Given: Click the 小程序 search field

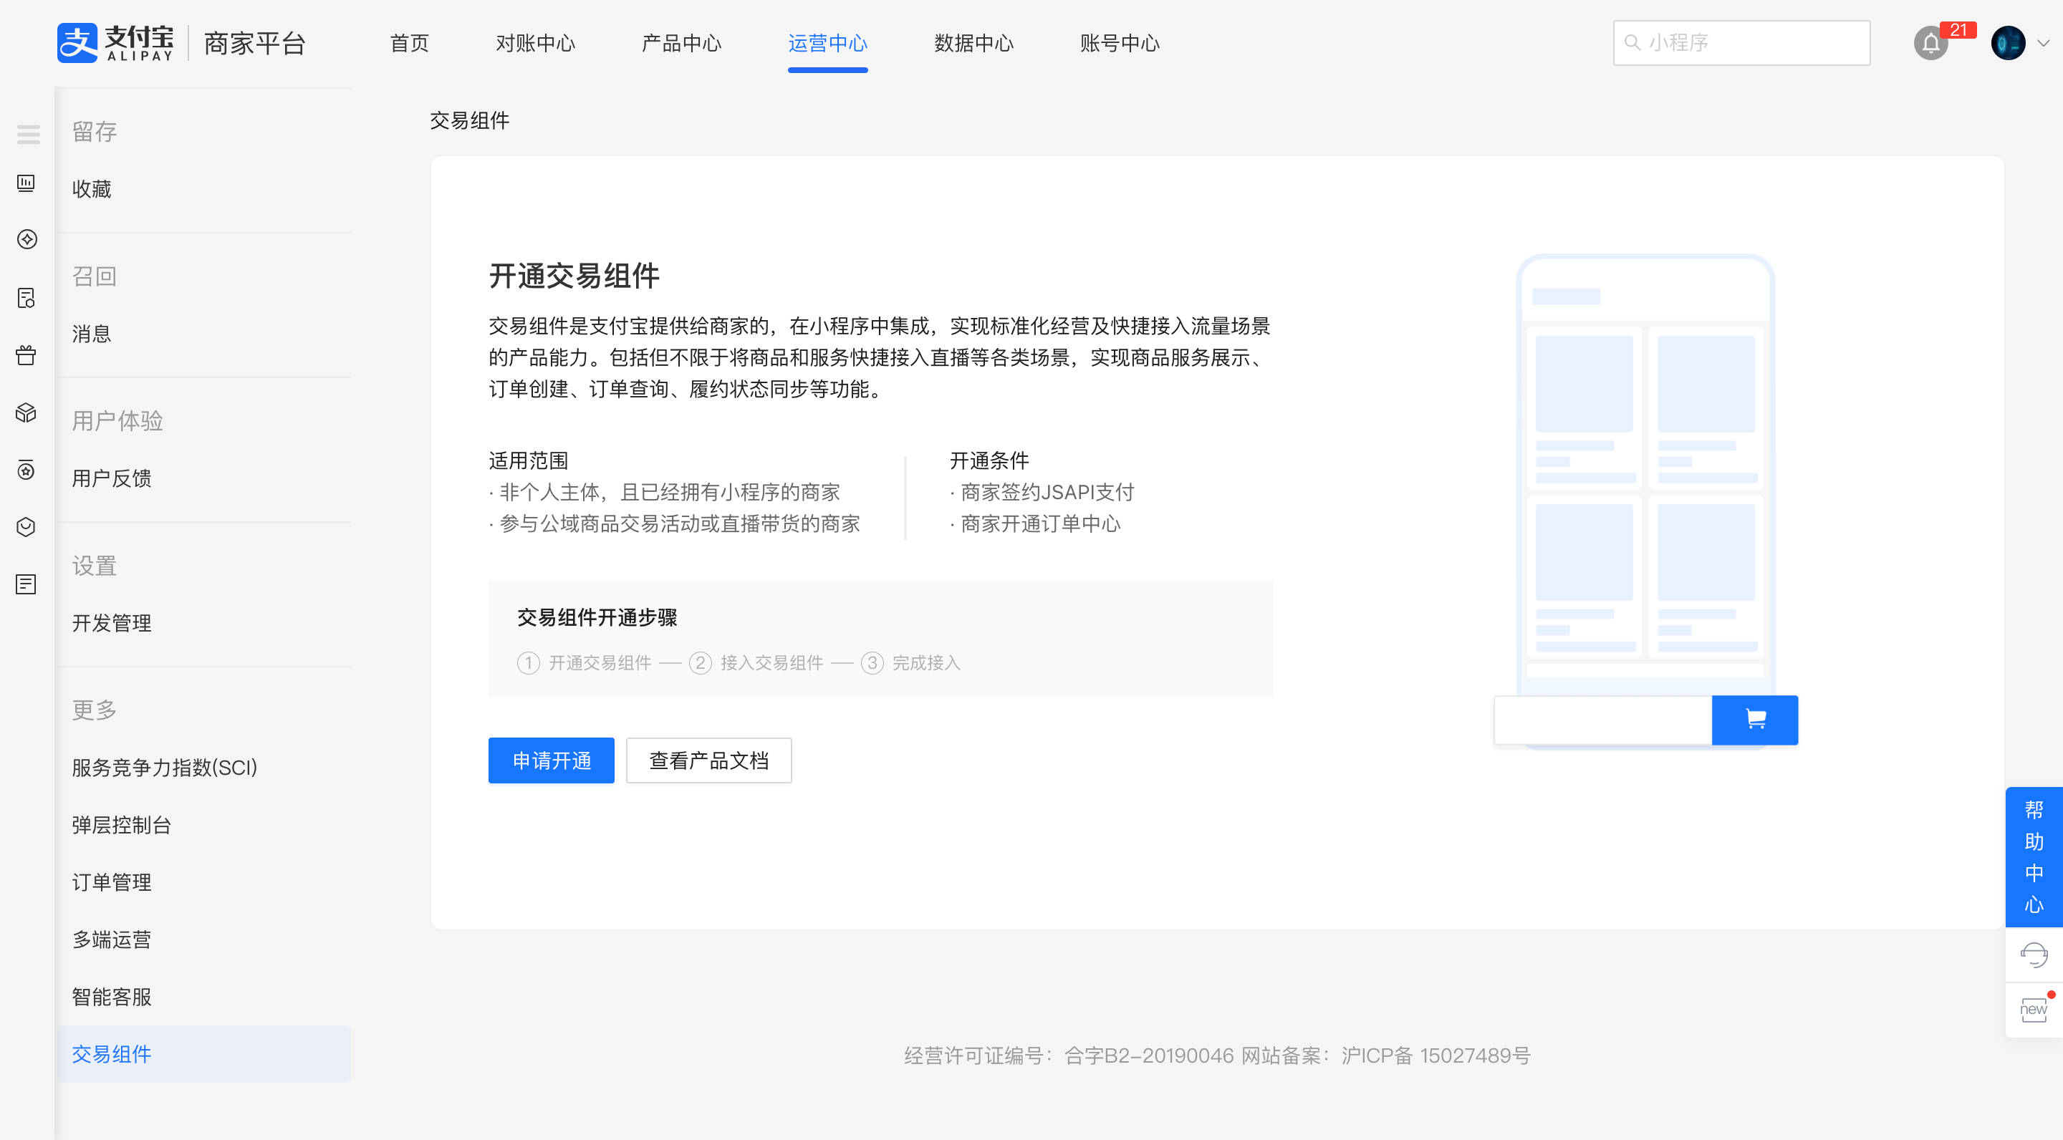Looking at the screenshot, I should click(x=1741, y=43).
